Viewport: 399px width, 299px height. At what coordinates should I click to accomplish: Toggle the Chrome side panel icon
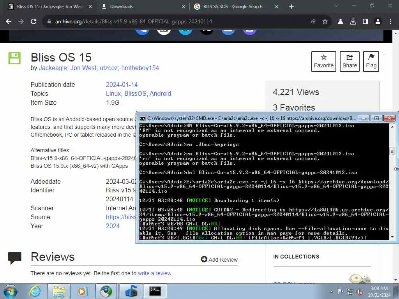(365, 22)
